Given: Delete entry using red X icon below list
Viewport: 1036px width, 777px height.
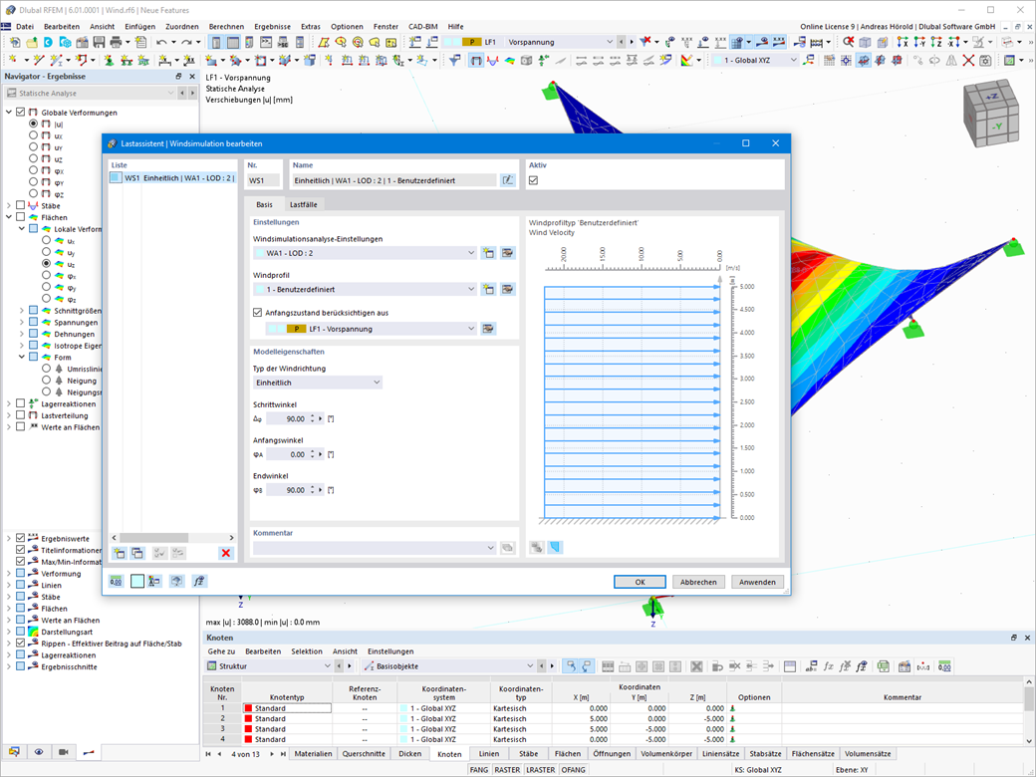Looking at the screenshot, I should (225, 553).
